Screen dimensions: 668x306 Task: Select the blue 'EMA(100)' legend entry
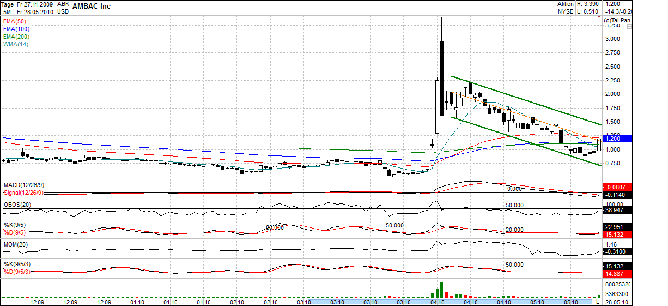pos(16,28)
